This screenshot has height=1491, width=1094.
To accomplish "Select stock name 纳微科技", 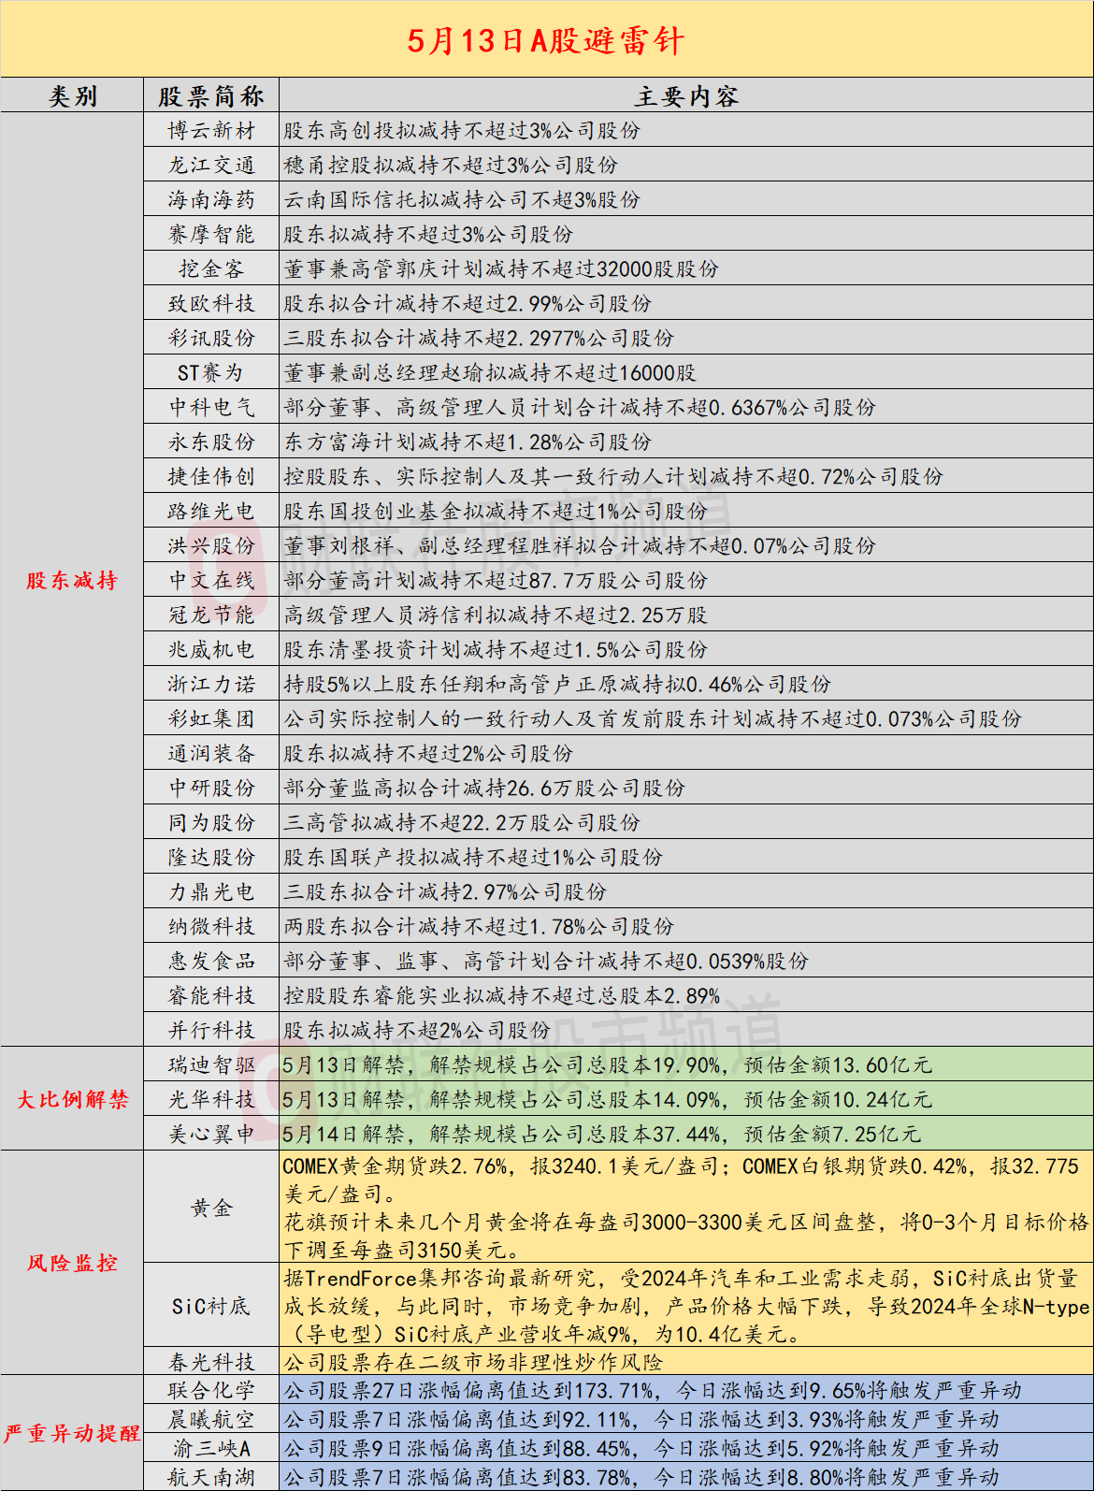I will pyautogui.click(x=211, y=926).
